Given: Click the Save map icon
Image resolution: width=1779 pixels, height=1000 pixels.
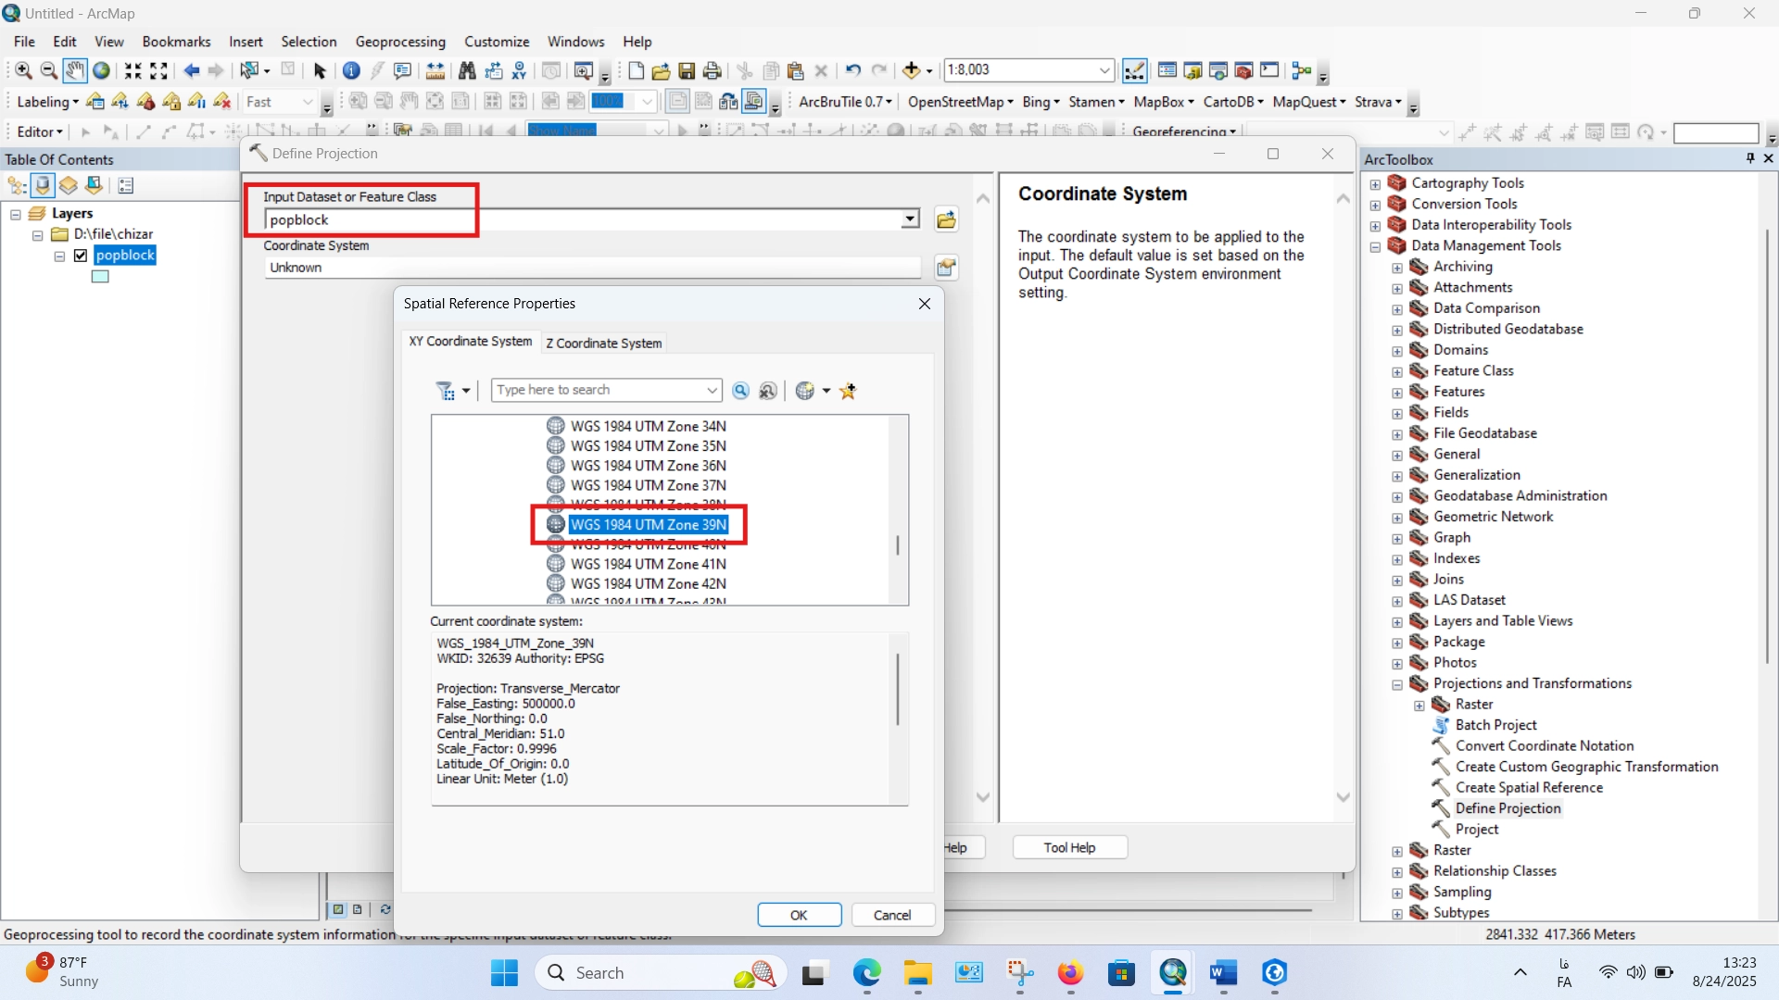Looking at the screenshot, I should click(687, 70).
